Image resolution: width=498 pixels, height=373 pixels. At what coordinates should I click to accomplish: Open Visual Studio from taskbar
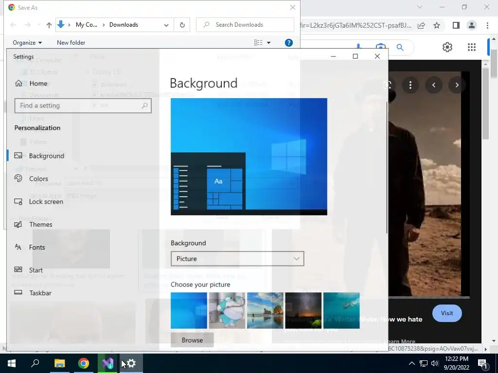pos(107,363)
